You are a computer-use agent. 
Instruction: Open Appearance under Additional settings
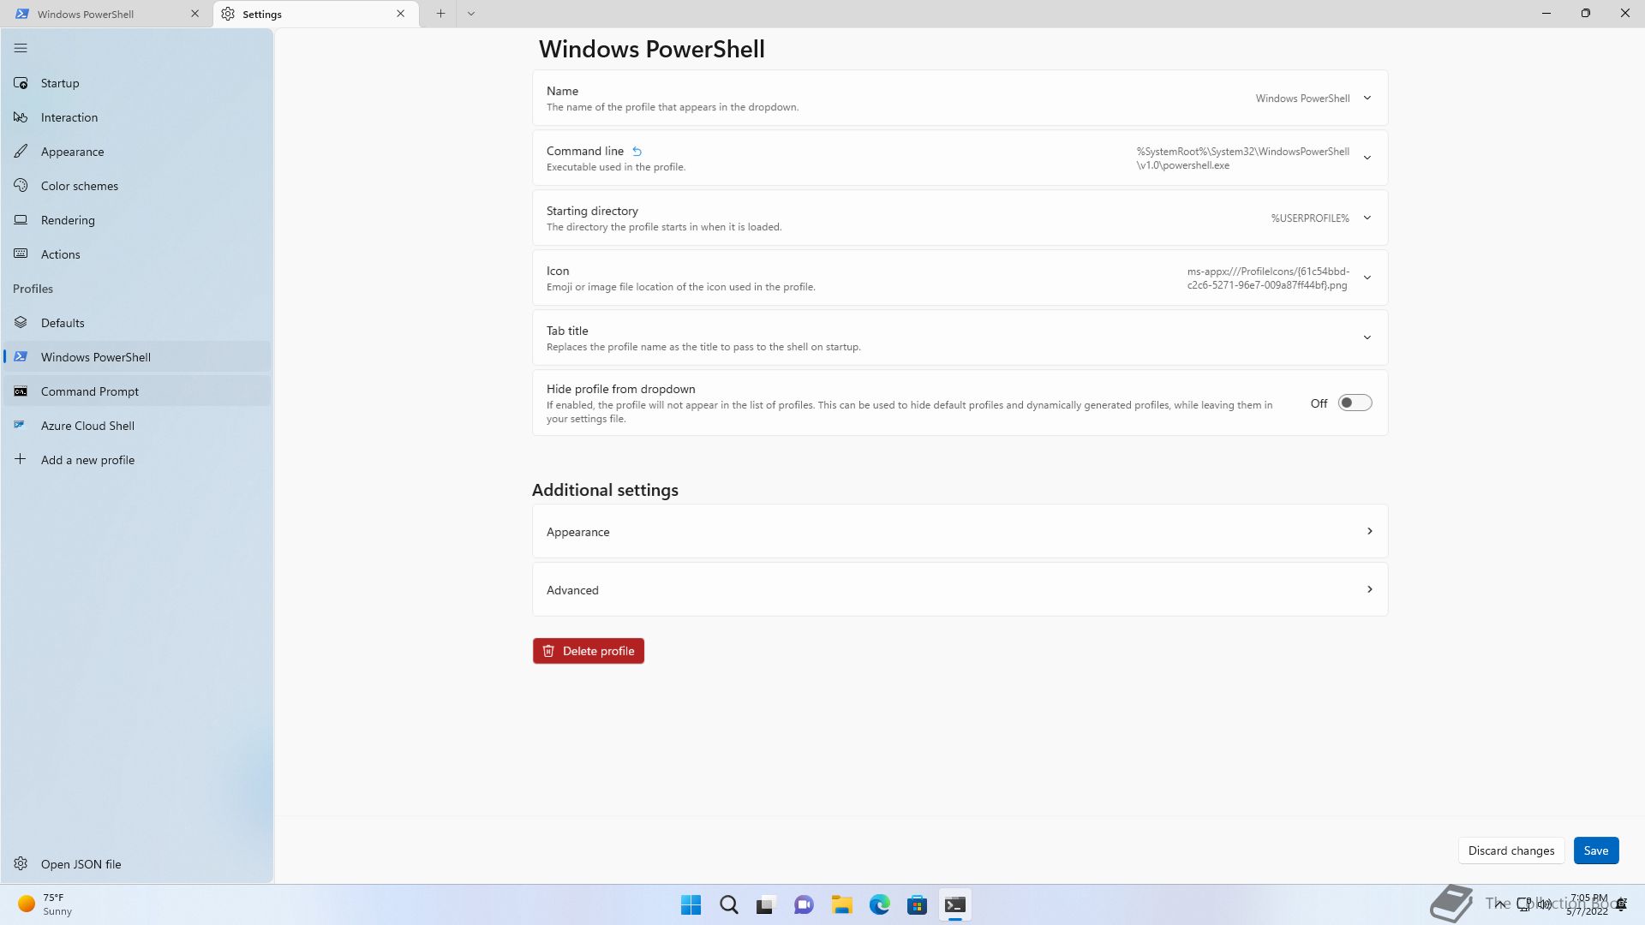pos(960,531)
